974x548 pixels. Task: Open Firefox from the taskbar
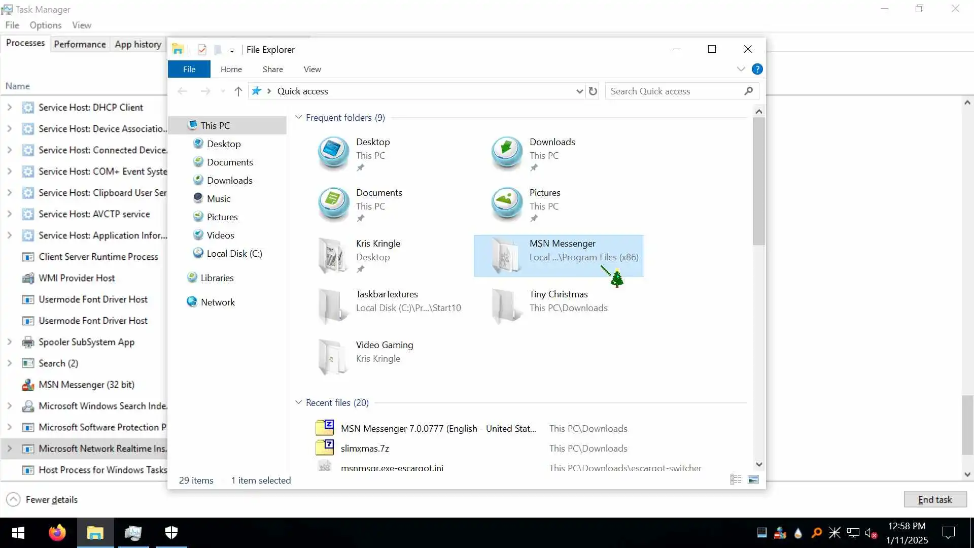(57, 533)
